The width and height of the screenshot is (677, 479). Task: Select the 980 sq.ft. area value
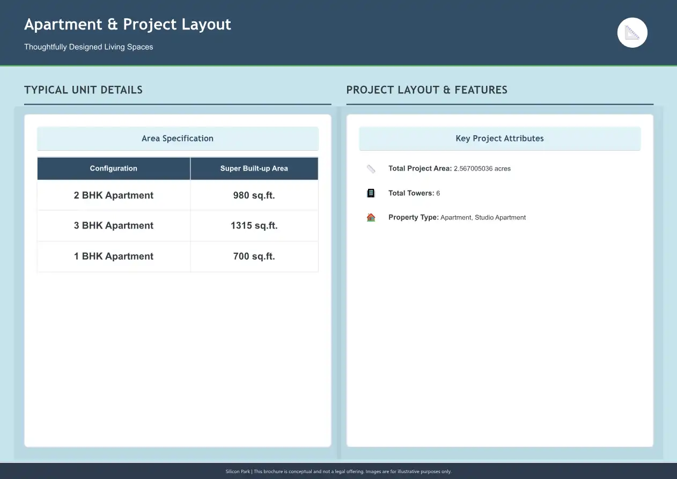pyautogui.click(x=254, y=195)
